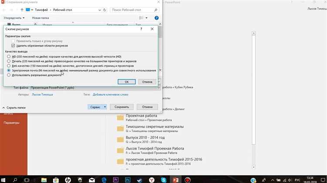
Task: Toggle 'Удалить обрезанные области рисунков' checkbox
Action: 14,46
